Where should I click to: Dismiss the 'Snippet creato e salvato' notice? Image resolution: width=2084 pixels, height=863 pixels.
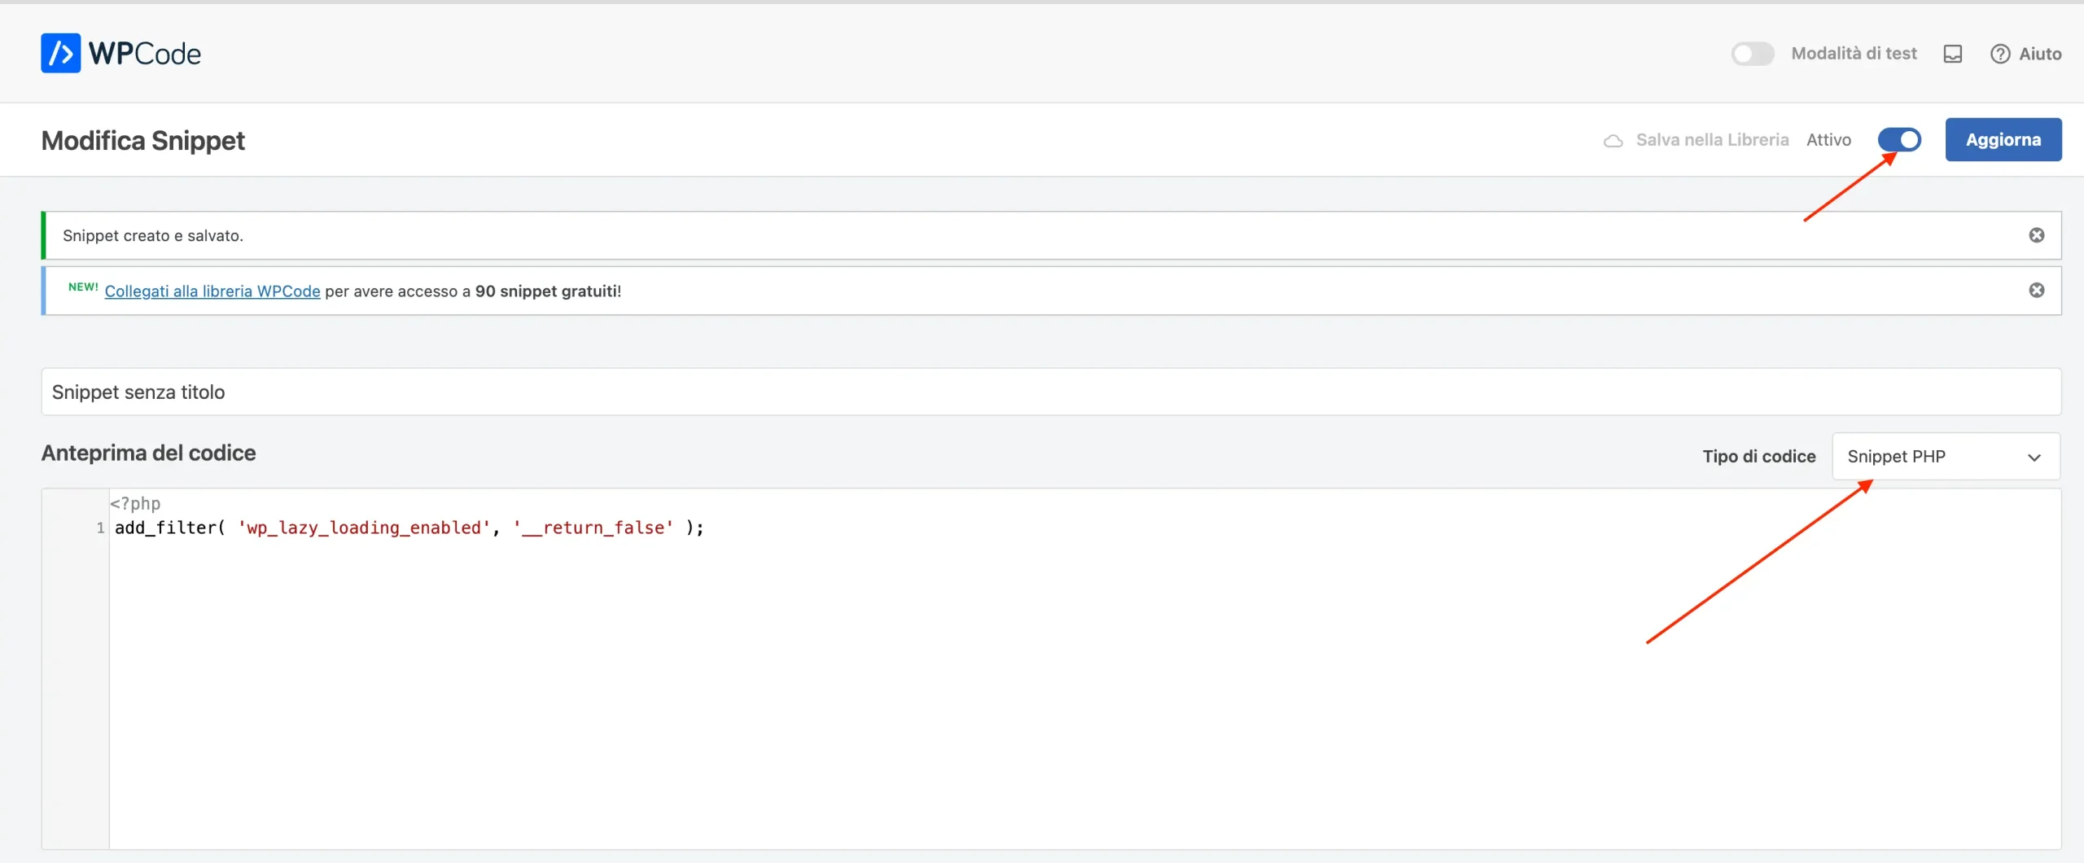[x=2038, y=234]
